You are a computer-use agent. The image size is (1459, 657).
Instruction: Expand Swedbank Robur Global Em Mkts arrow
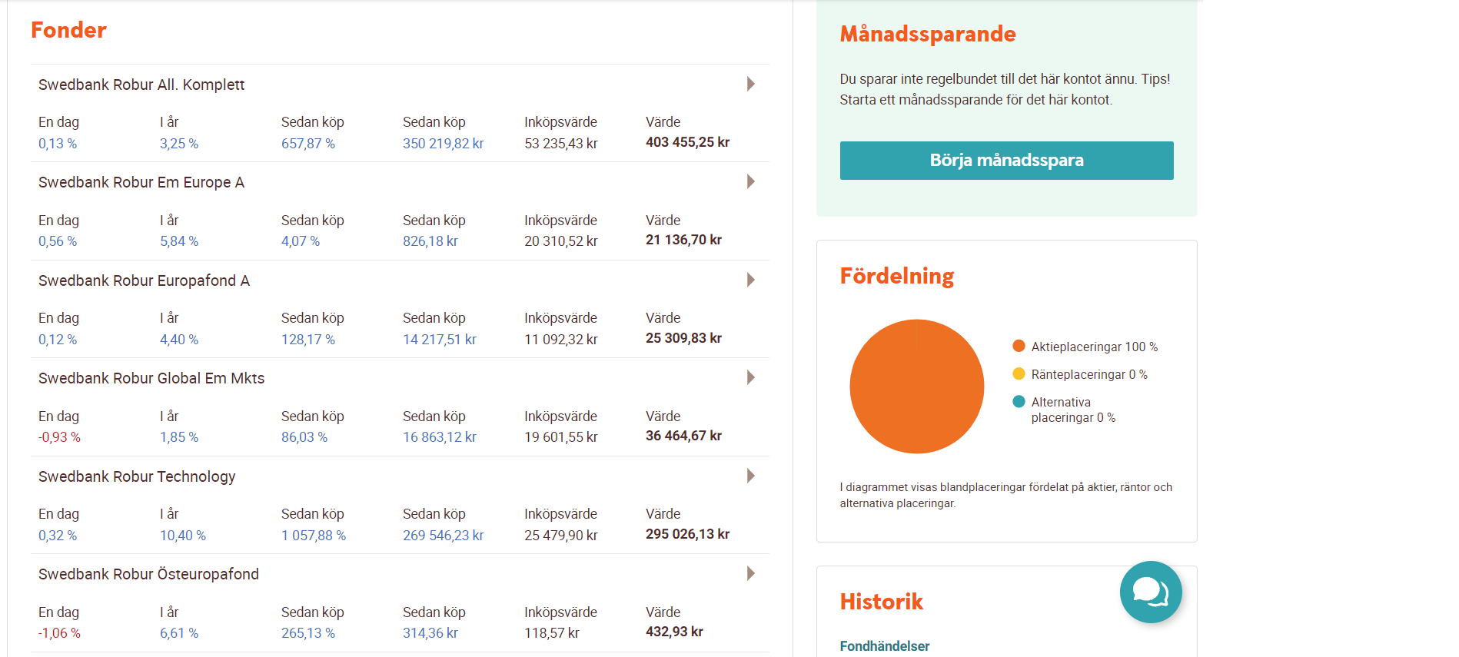click(751, 377)
